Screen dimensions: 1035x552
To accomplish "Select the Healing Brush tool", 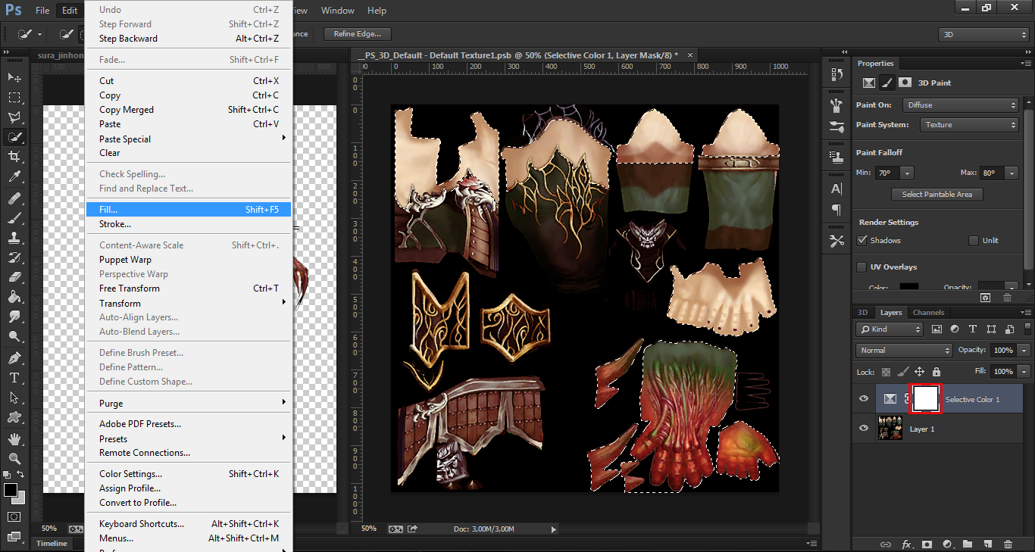I will [14, 198].
